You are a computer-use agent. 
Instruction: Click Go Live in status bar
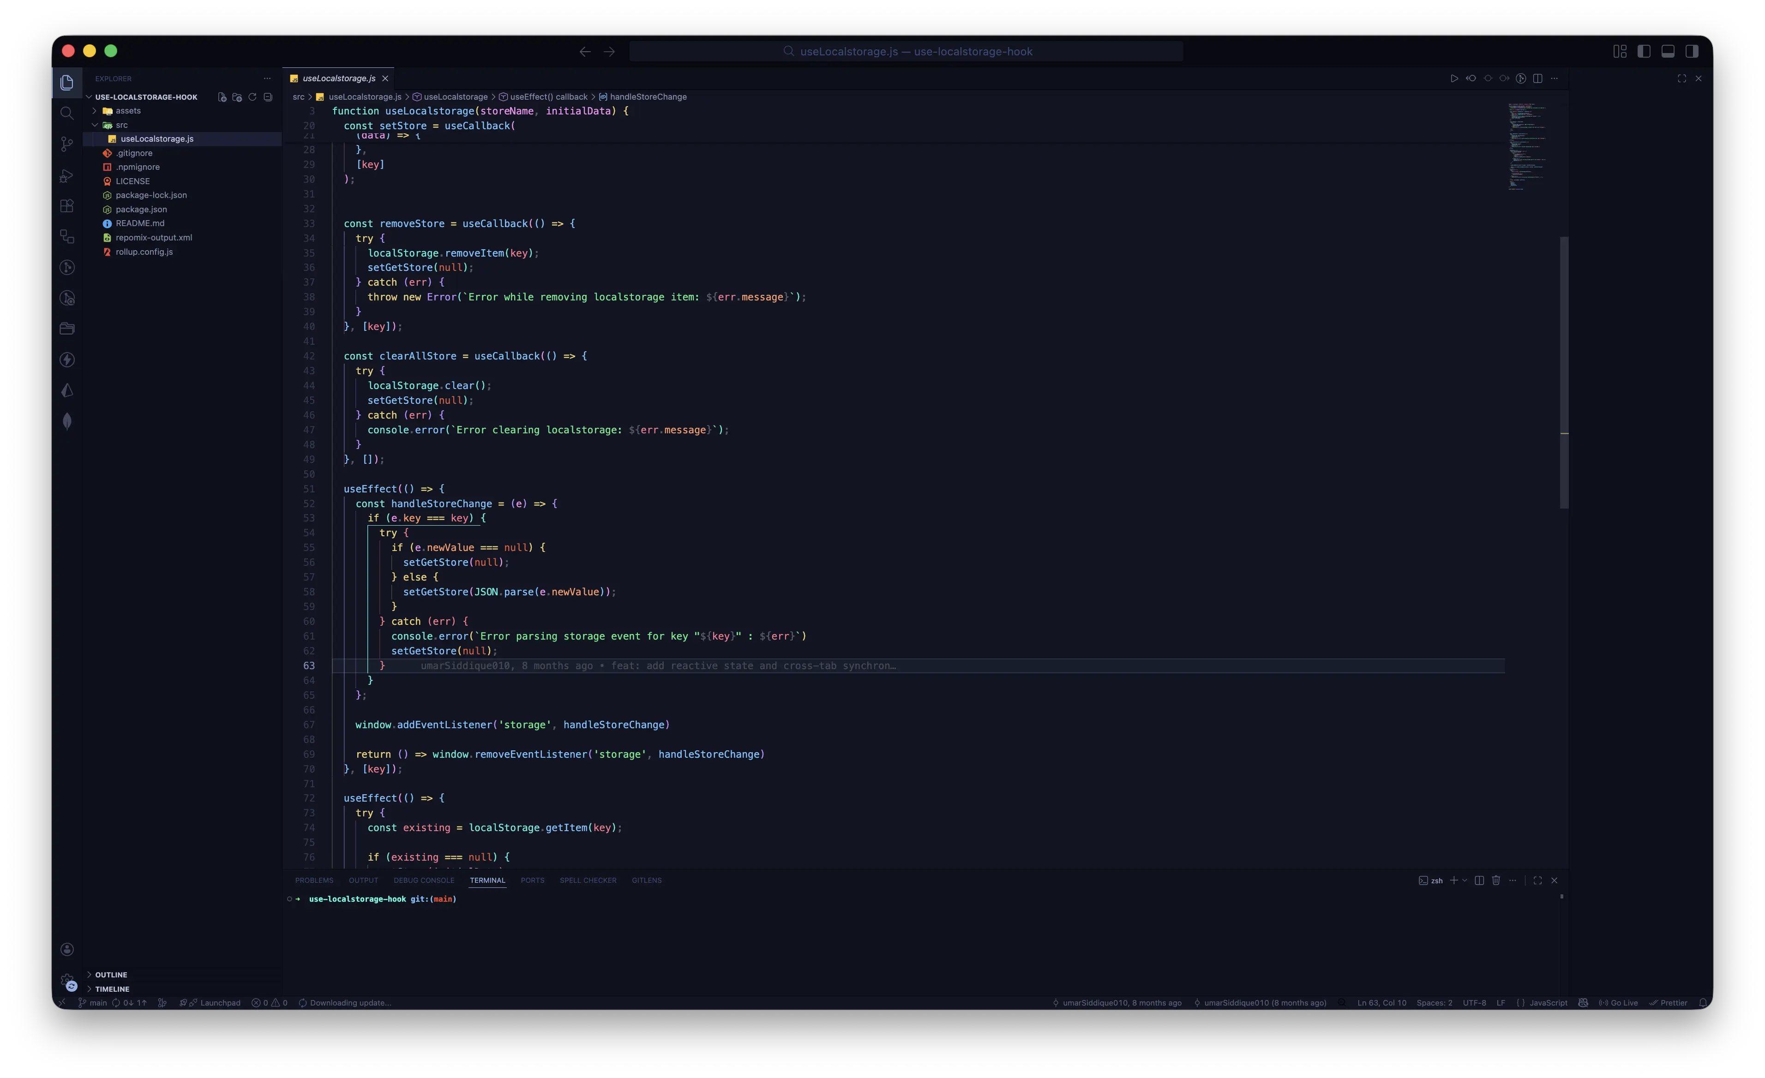click(x=1618, y=1003)
